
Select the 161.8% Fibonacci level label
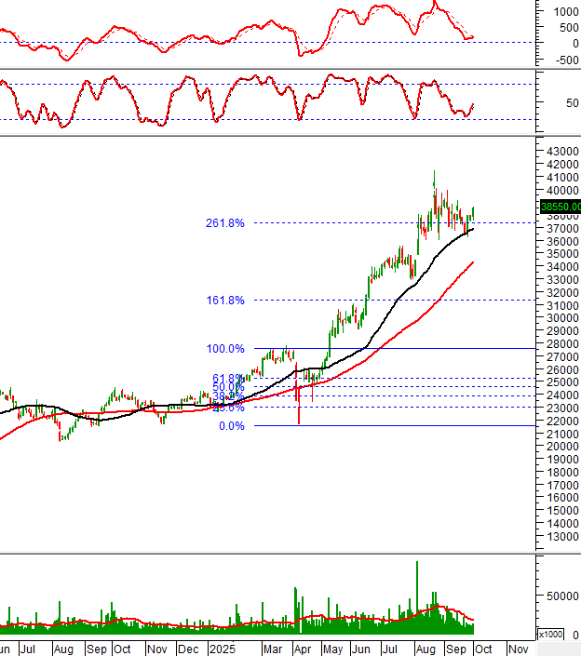[x=224, y=301]
